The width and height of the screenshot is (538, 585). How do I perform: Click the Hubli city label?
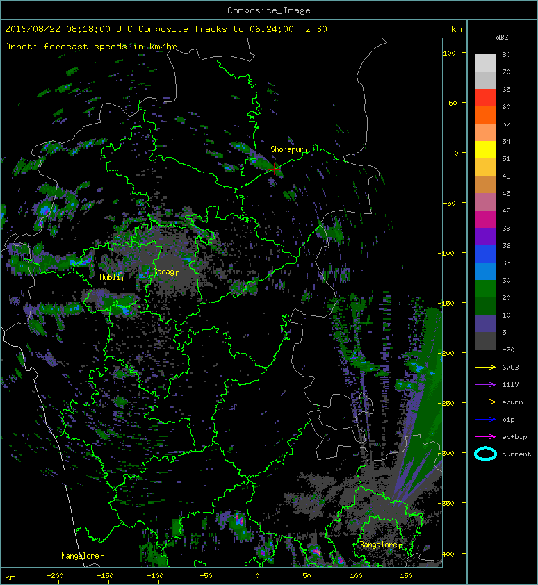112,277
